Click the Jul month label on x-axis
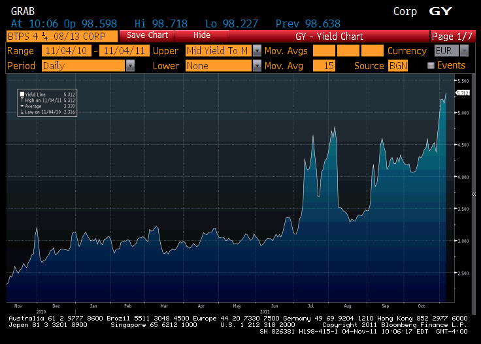 coord(310,306)
